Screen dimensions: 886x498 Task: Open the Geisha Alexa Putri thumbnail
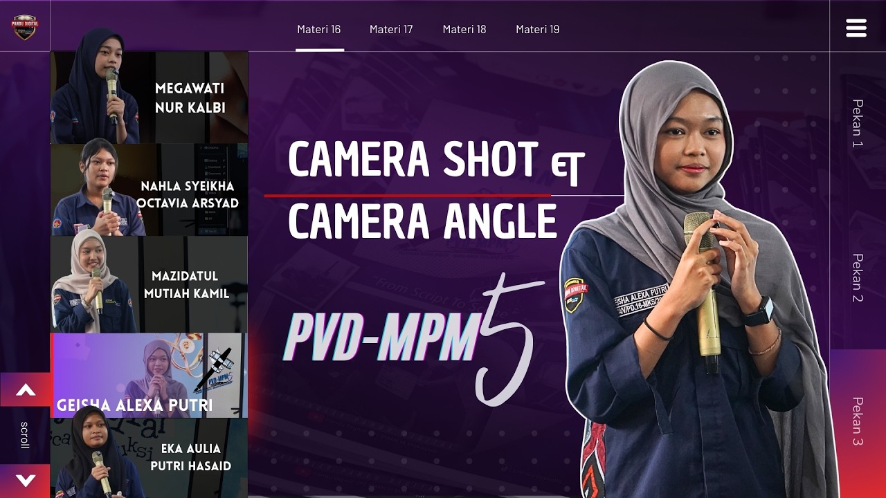(x=150, y=376)
